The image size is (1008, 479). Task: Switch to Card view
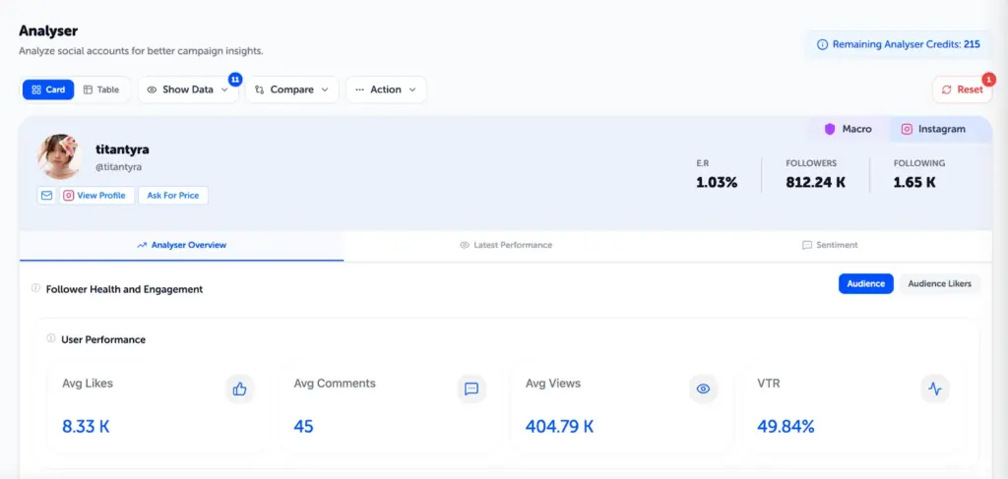click(48, 90)
